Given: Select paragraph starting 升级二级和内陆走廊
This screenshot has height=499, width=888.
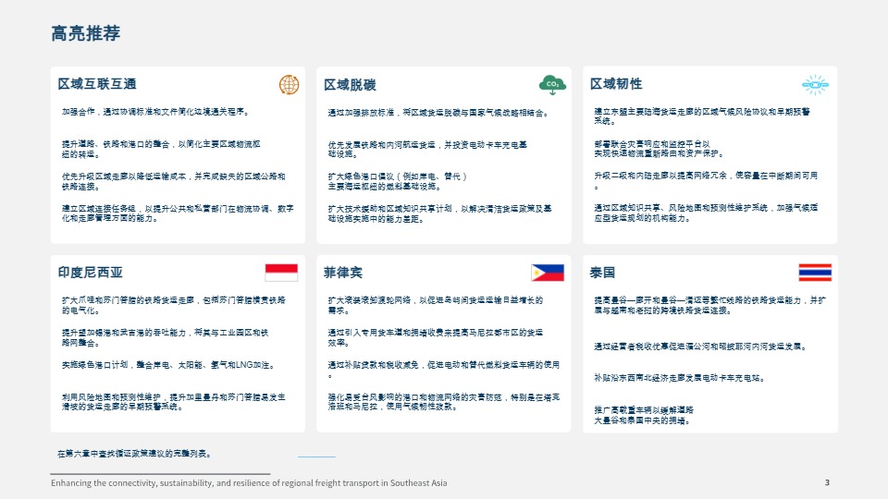Looking at the screenshot, I should point(706,181).
